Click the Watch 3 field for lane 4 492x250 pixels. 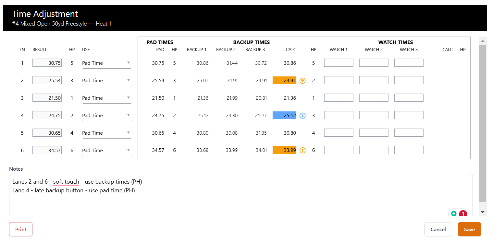tap(409, 115)
